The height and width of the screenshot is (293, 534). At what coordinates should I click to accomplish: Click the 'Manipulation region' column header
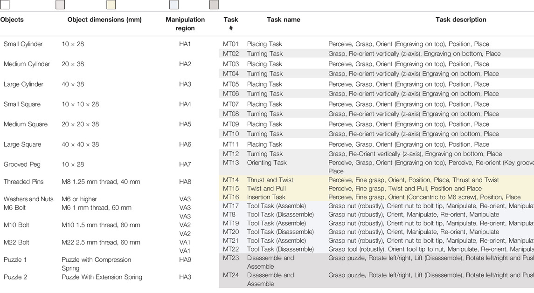[185, 24]
